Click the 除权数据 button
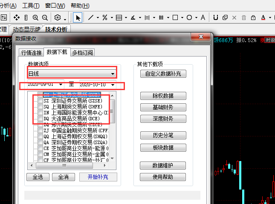 tap(157, 96)
